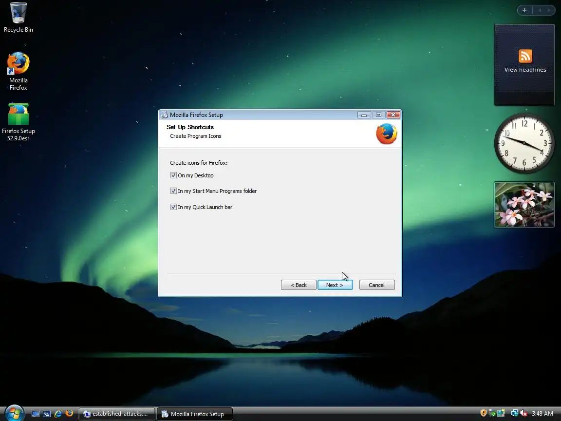Untick the In my Quick Launch bar option
The image size is (561, 421).
pos(173,207)
